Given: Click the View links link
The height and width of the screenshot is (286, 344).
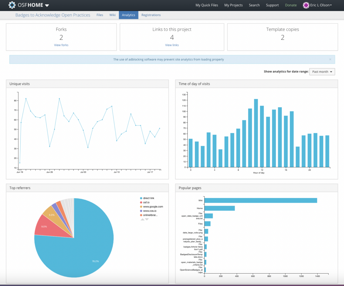Looking at the screenshot, I should tap(172, 45).
